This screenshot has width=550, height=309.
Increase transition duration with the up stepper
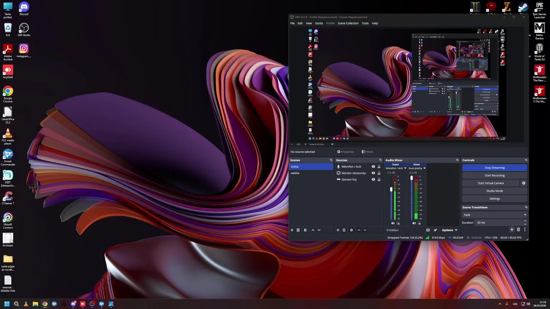tap(525, 221)
